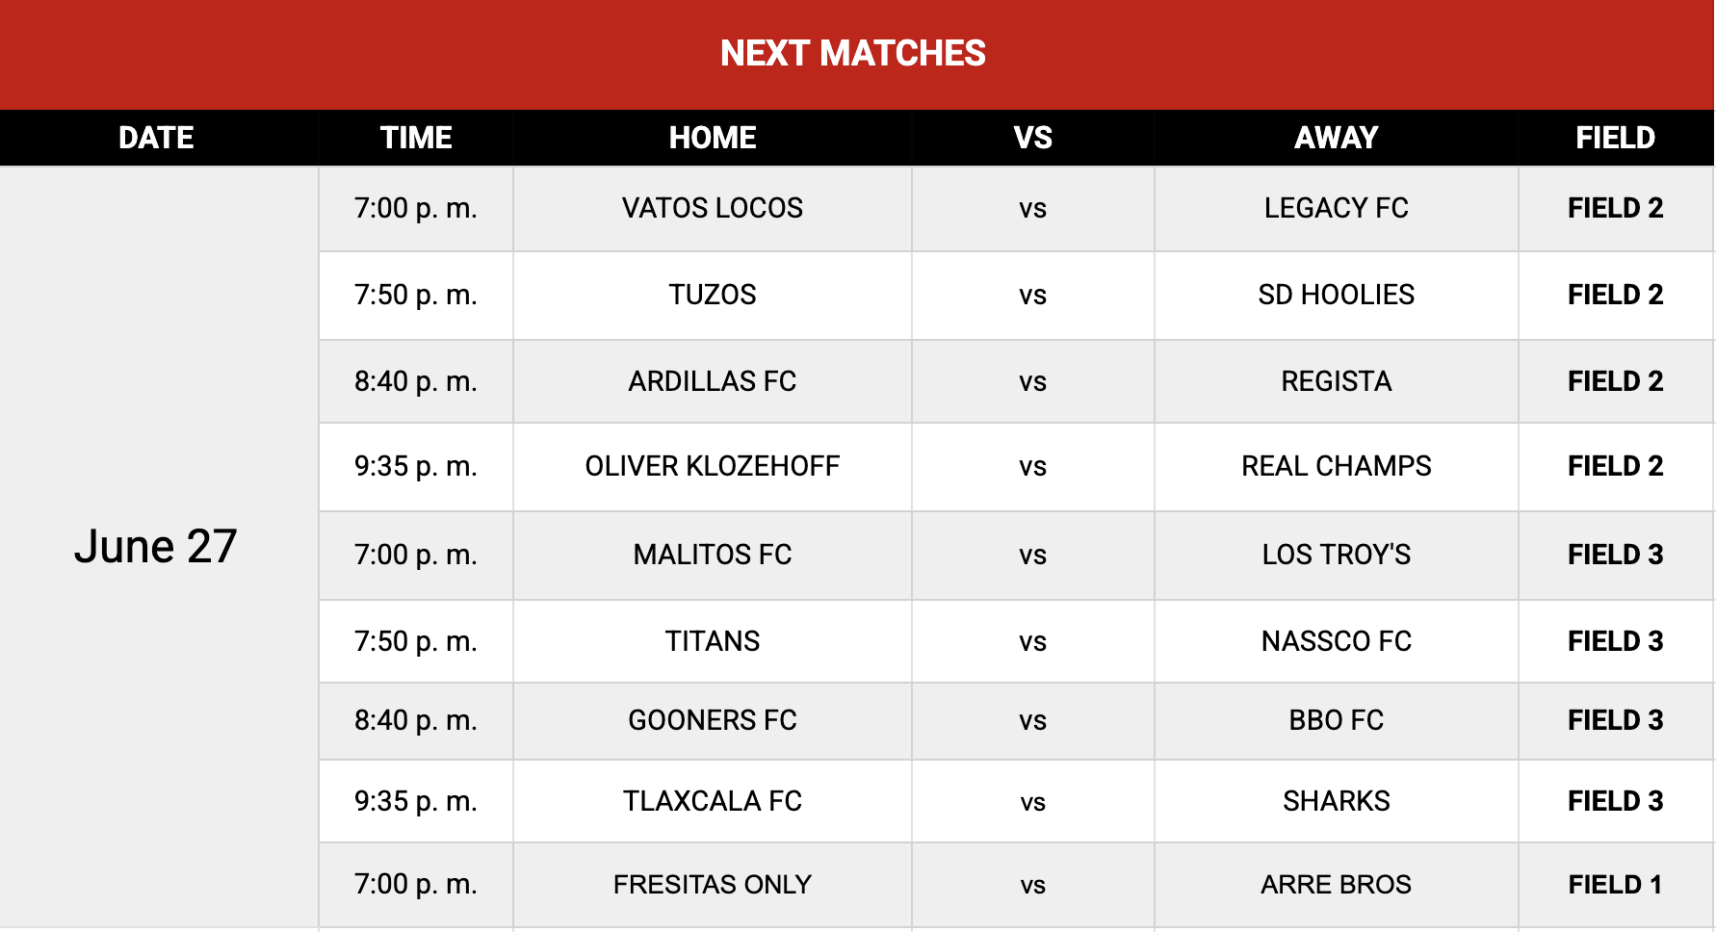The height and width of the screenshot is (932, 1716).
Task: Click the NASSCO FC cell
Action: [1337, 642]
